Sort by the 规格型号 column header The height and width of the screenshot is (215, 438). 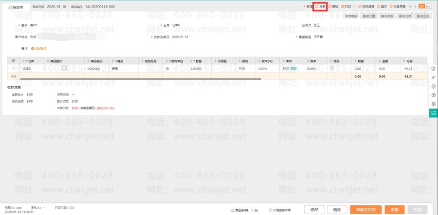pos(150,61)
